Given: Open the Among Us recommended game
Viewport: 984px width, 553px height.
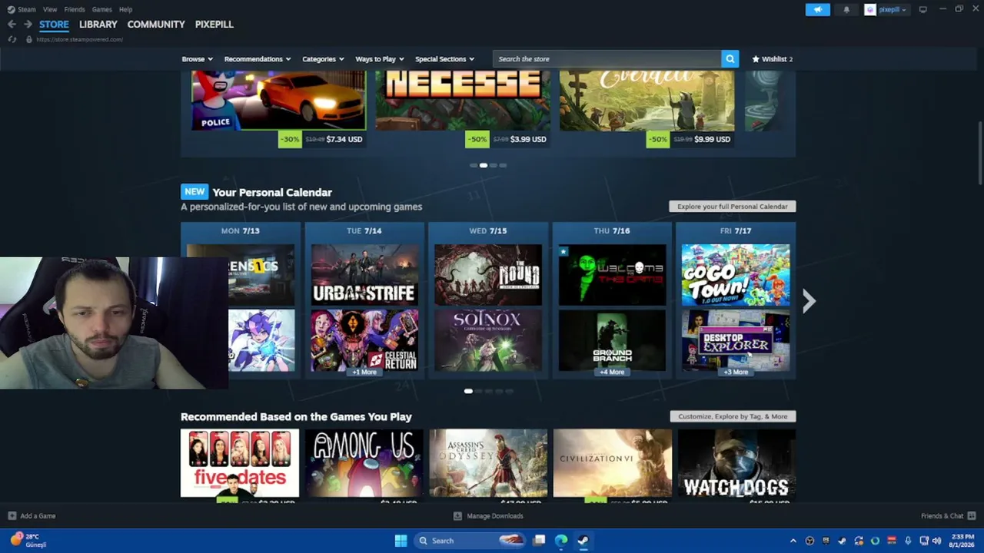Looking at the screenshot, I should [364, 463].
